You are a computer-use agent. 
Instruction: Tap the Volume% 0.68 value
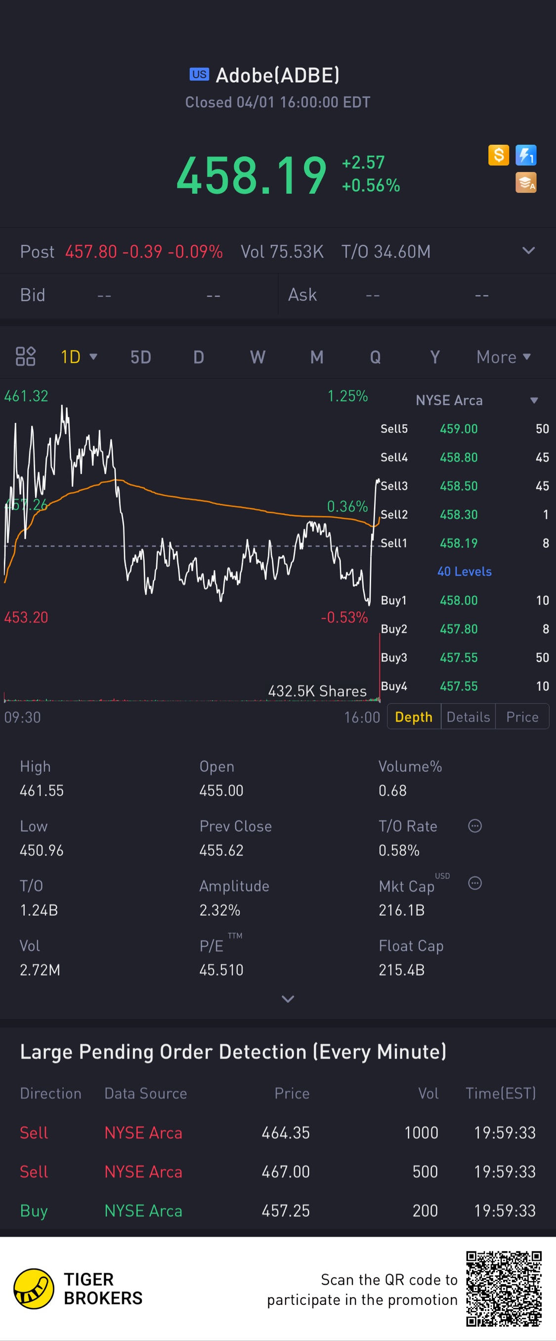393,791
